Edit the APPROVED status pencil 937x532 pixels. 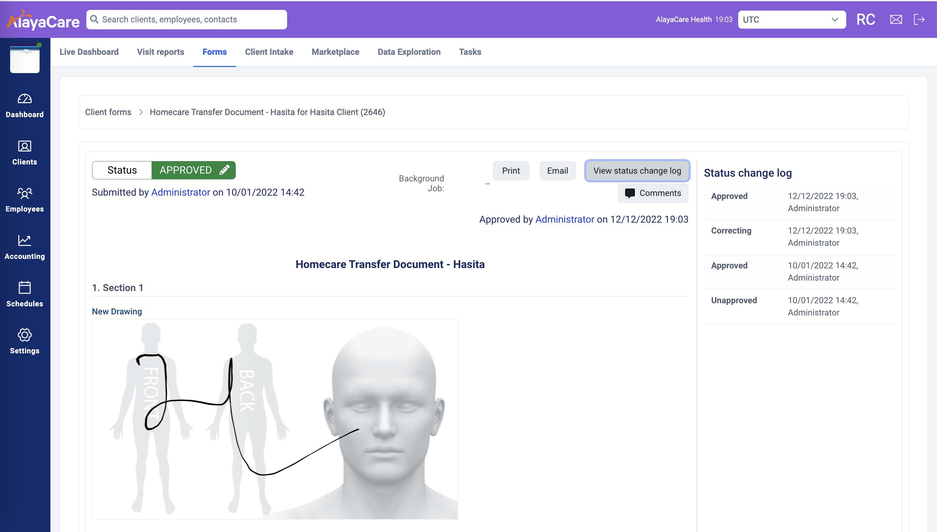tap(224, 170)
